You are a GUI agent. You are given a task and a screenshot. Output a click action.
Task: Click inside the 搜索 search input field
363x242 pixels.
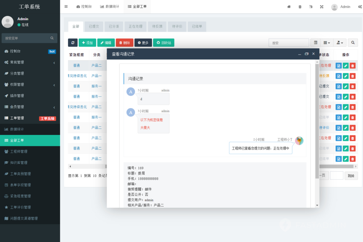coord(289,42)
